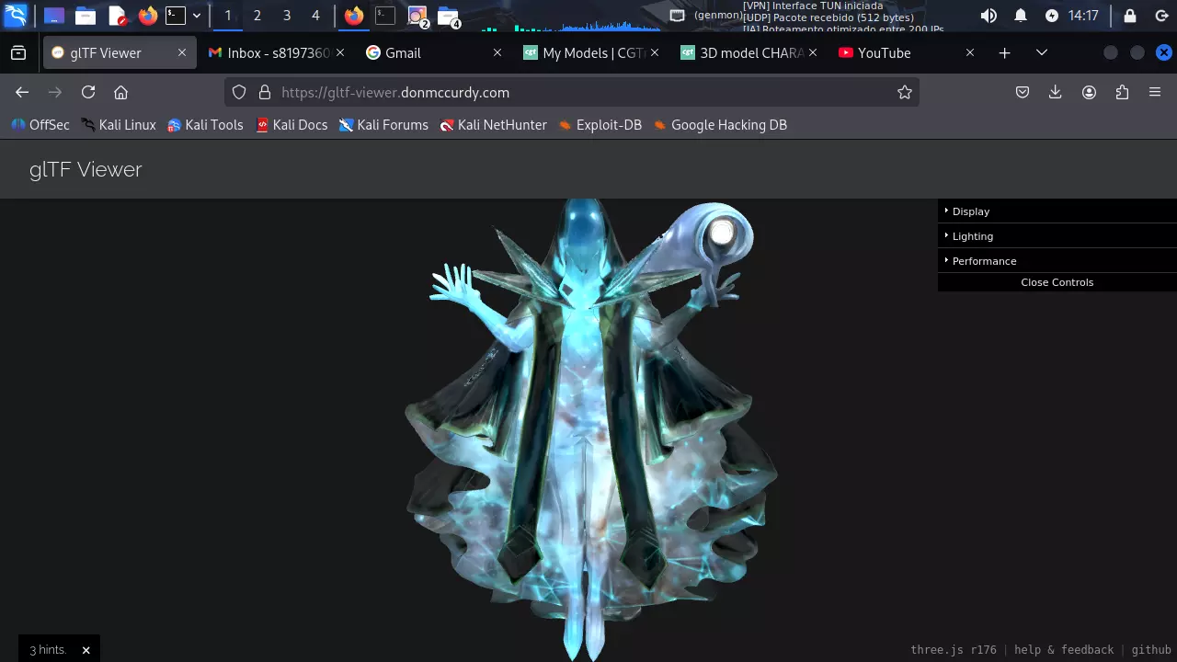This screenshot has height=662, width=1177.
Task: Open the Kali Linux applications menu
Action: pyautogui.click(x=16, y=16)
